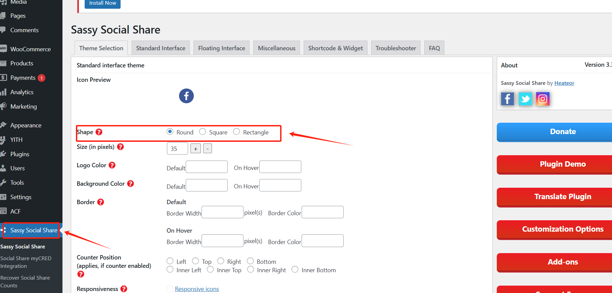612x293 pixels.
Task: Select Bottom counter position
Action: 250,261
